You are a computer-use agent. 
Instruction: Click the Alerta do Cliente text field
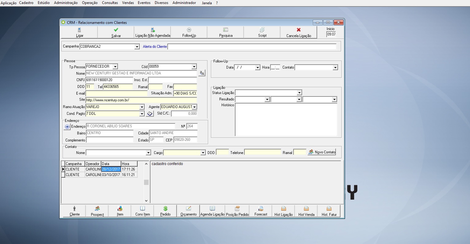tap(252, 47)
